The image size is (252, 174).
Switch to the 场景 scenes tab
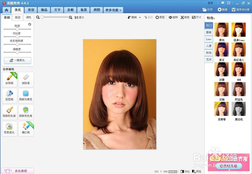coord(84,10)
